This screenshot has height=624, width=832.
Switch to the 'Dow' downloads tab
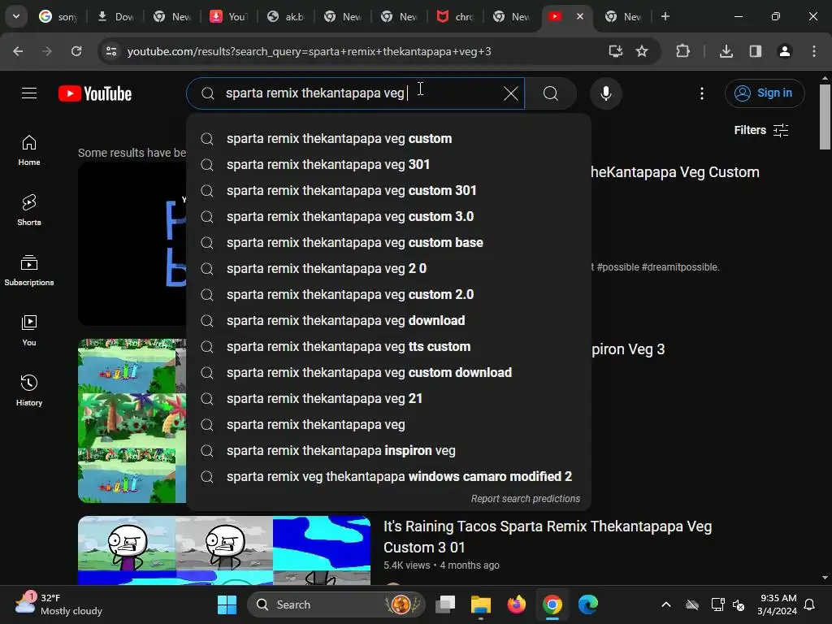click(115, 16)
